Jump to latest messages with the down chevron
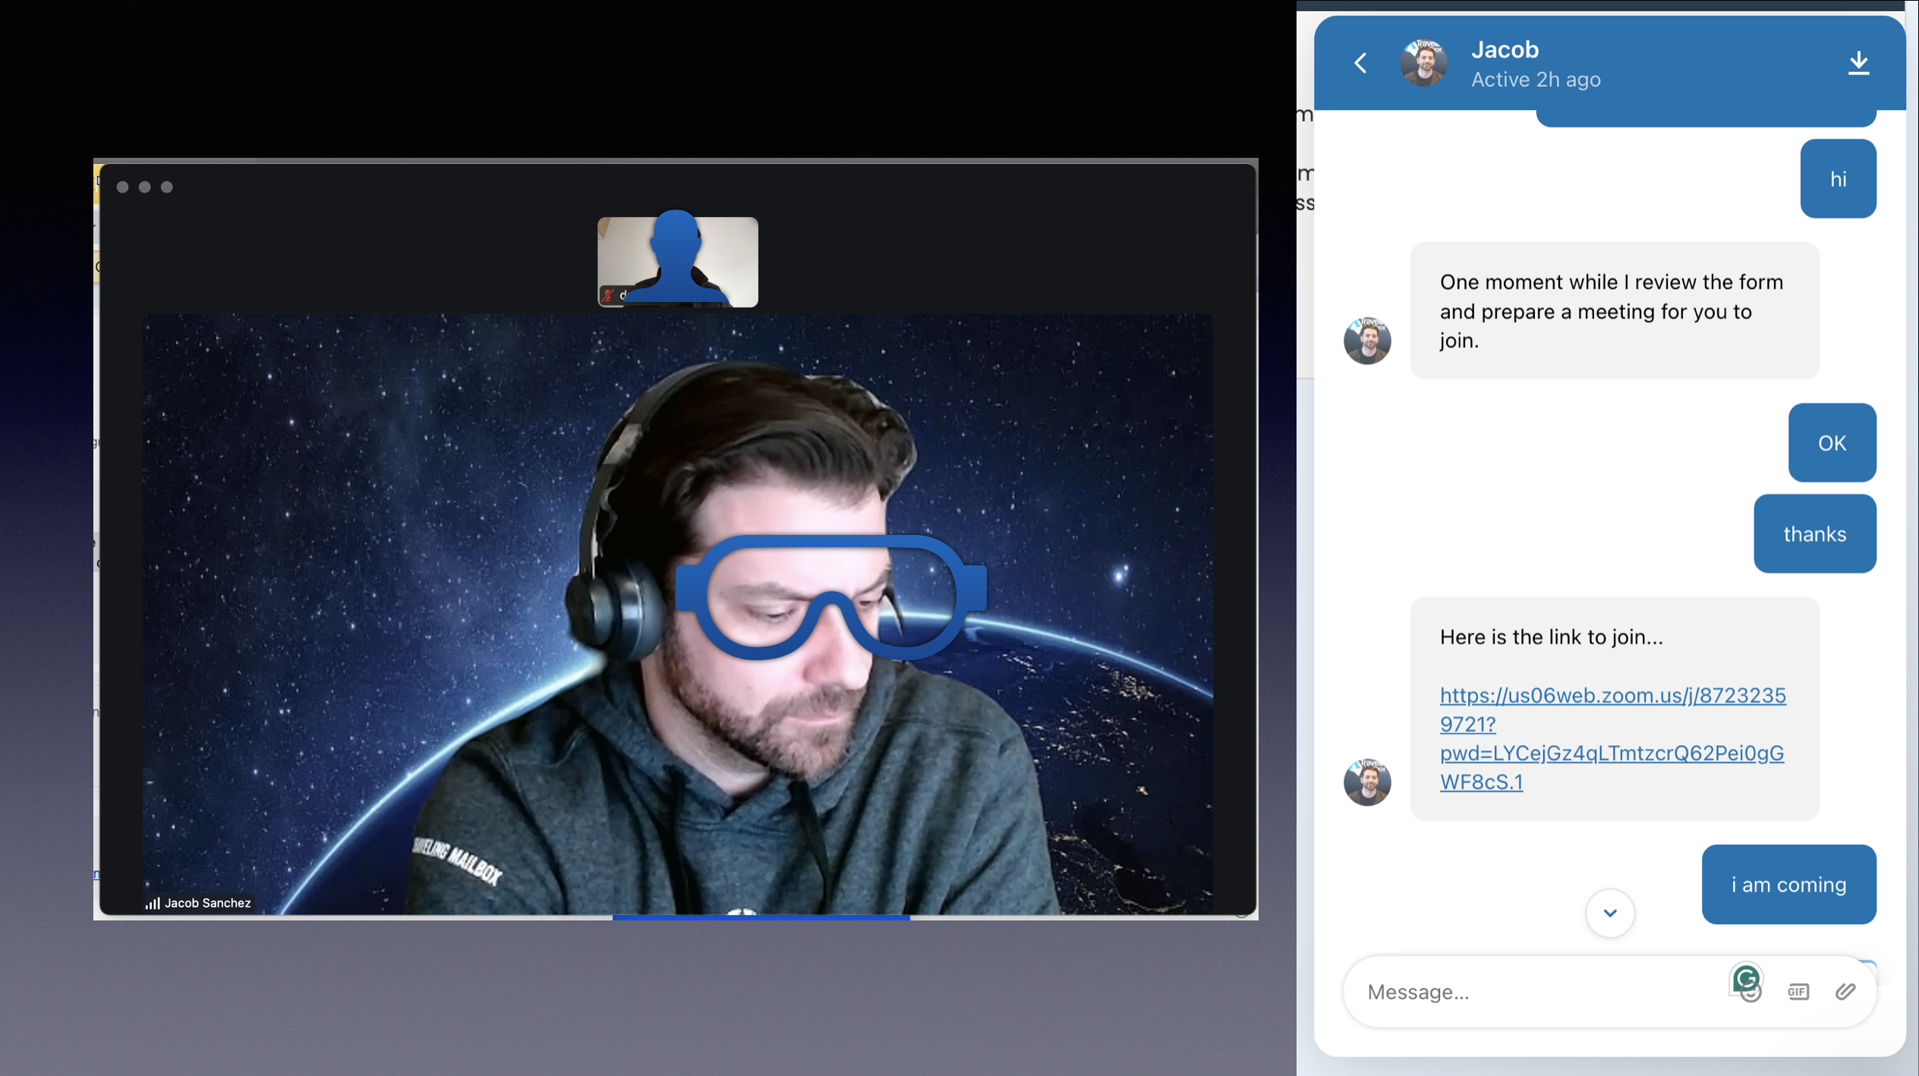 pyautogui.click(x=1609, y=913)
